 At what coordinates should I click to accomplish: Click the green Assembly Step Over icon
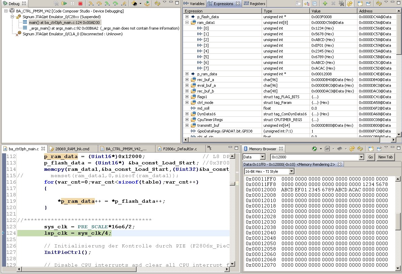[x=115, y=4]
